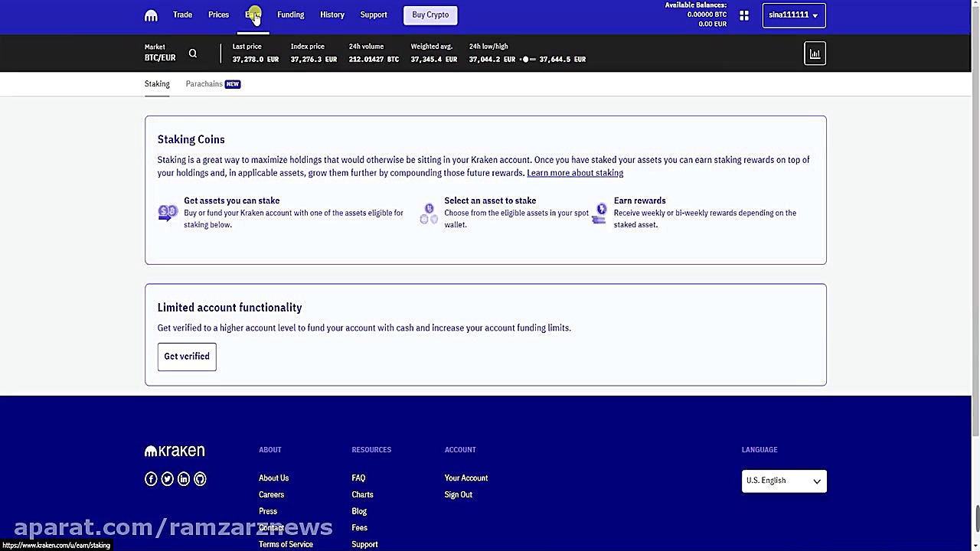Click the Staking Coins heading

pos(191,139)
